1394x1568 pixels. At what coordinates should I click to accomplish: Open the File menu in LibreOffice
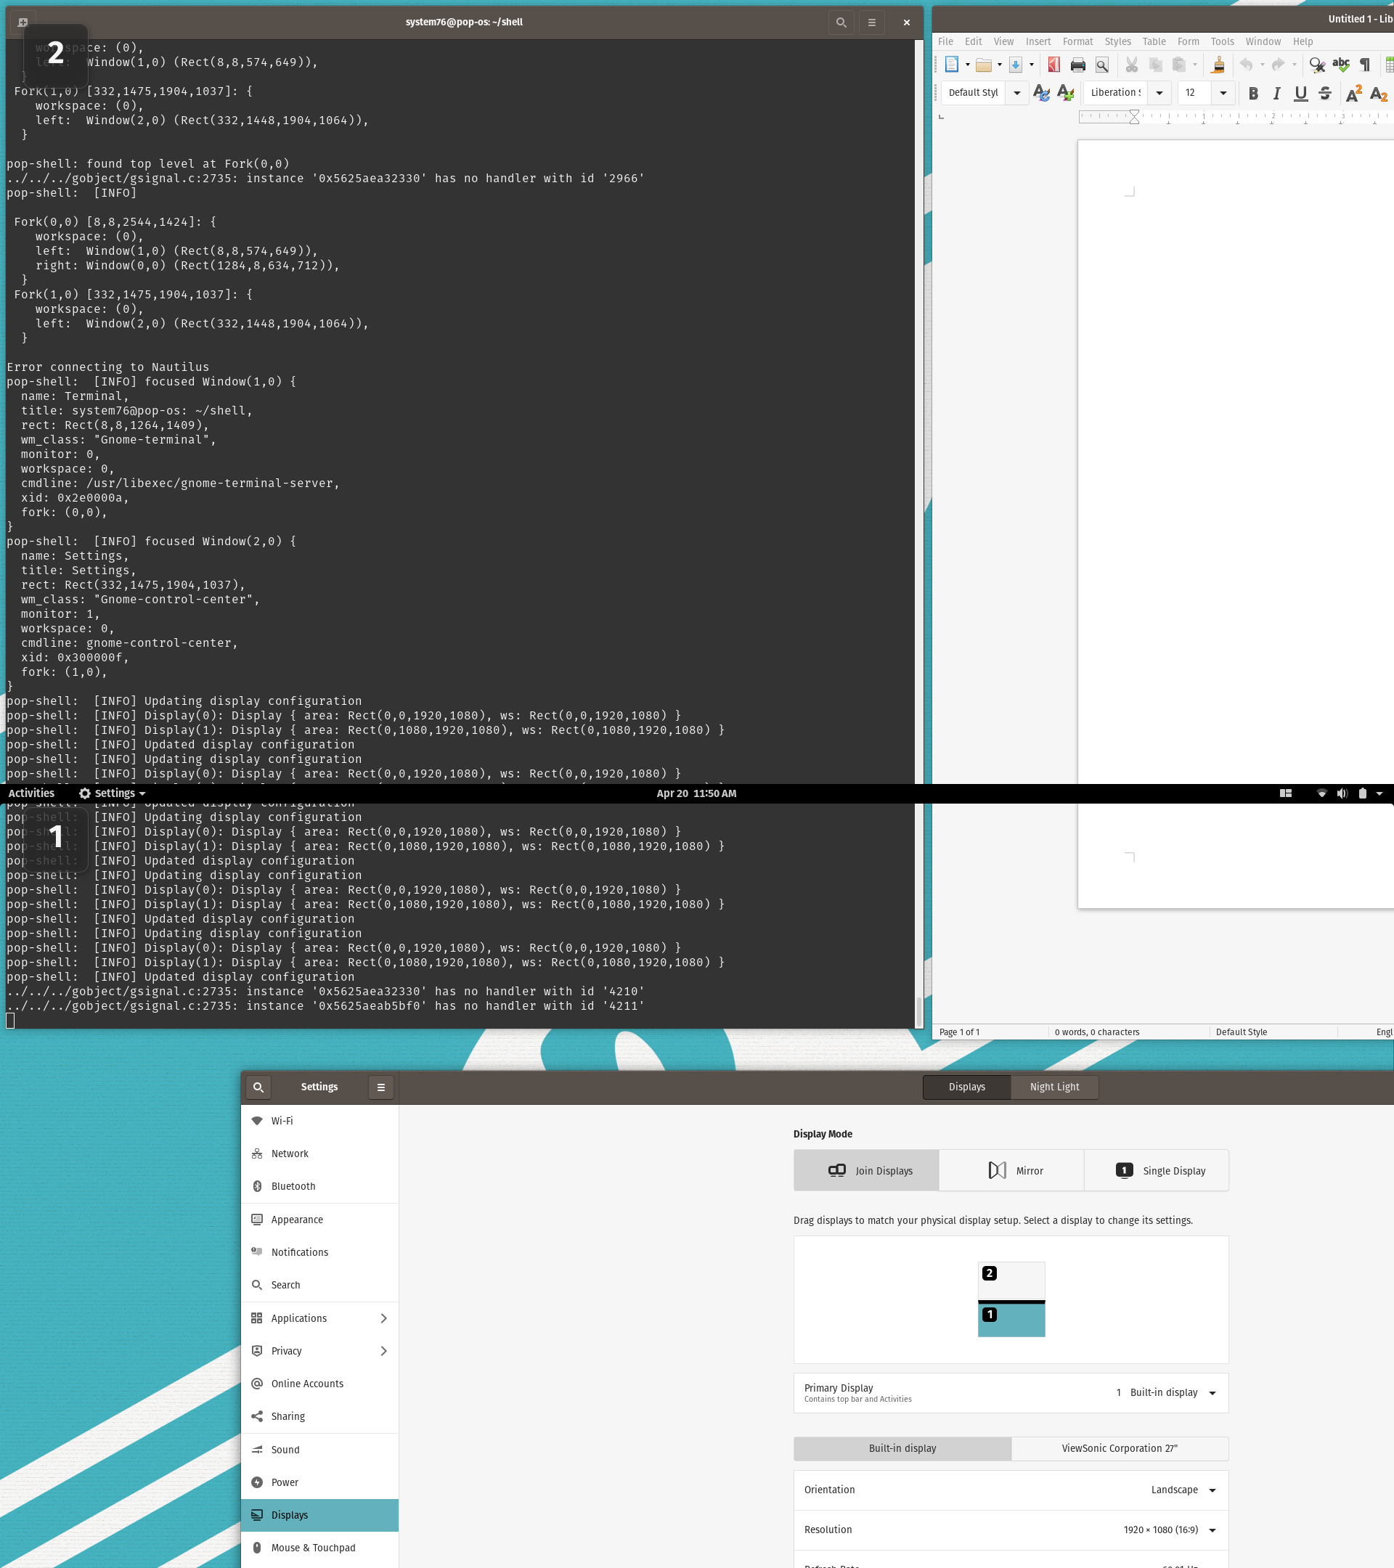pyautogui.click(x=946, y=41)
